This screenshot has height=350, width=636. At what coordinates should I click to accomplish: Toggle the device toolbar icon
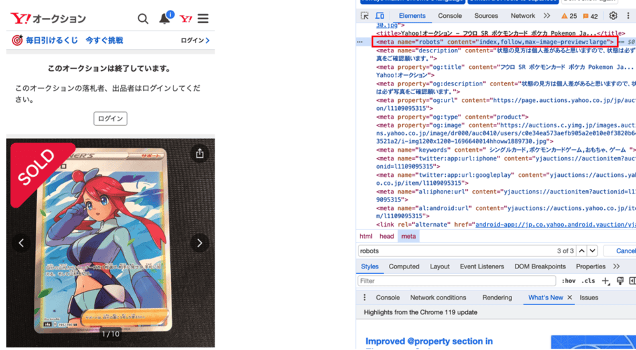pyautogui.click(x=380, y=16)
